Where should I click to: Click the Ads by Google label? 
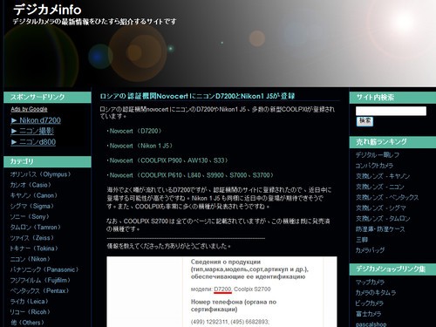29,109
